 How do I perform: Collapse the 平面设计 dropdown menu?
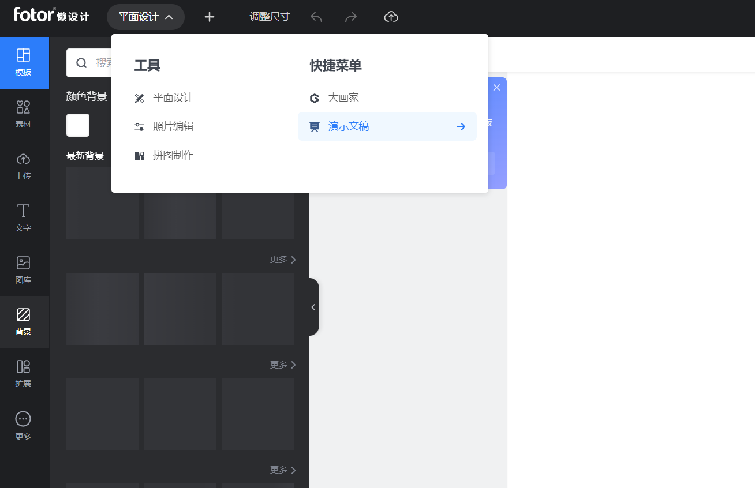pyautogui.click(x=145, y=17)
